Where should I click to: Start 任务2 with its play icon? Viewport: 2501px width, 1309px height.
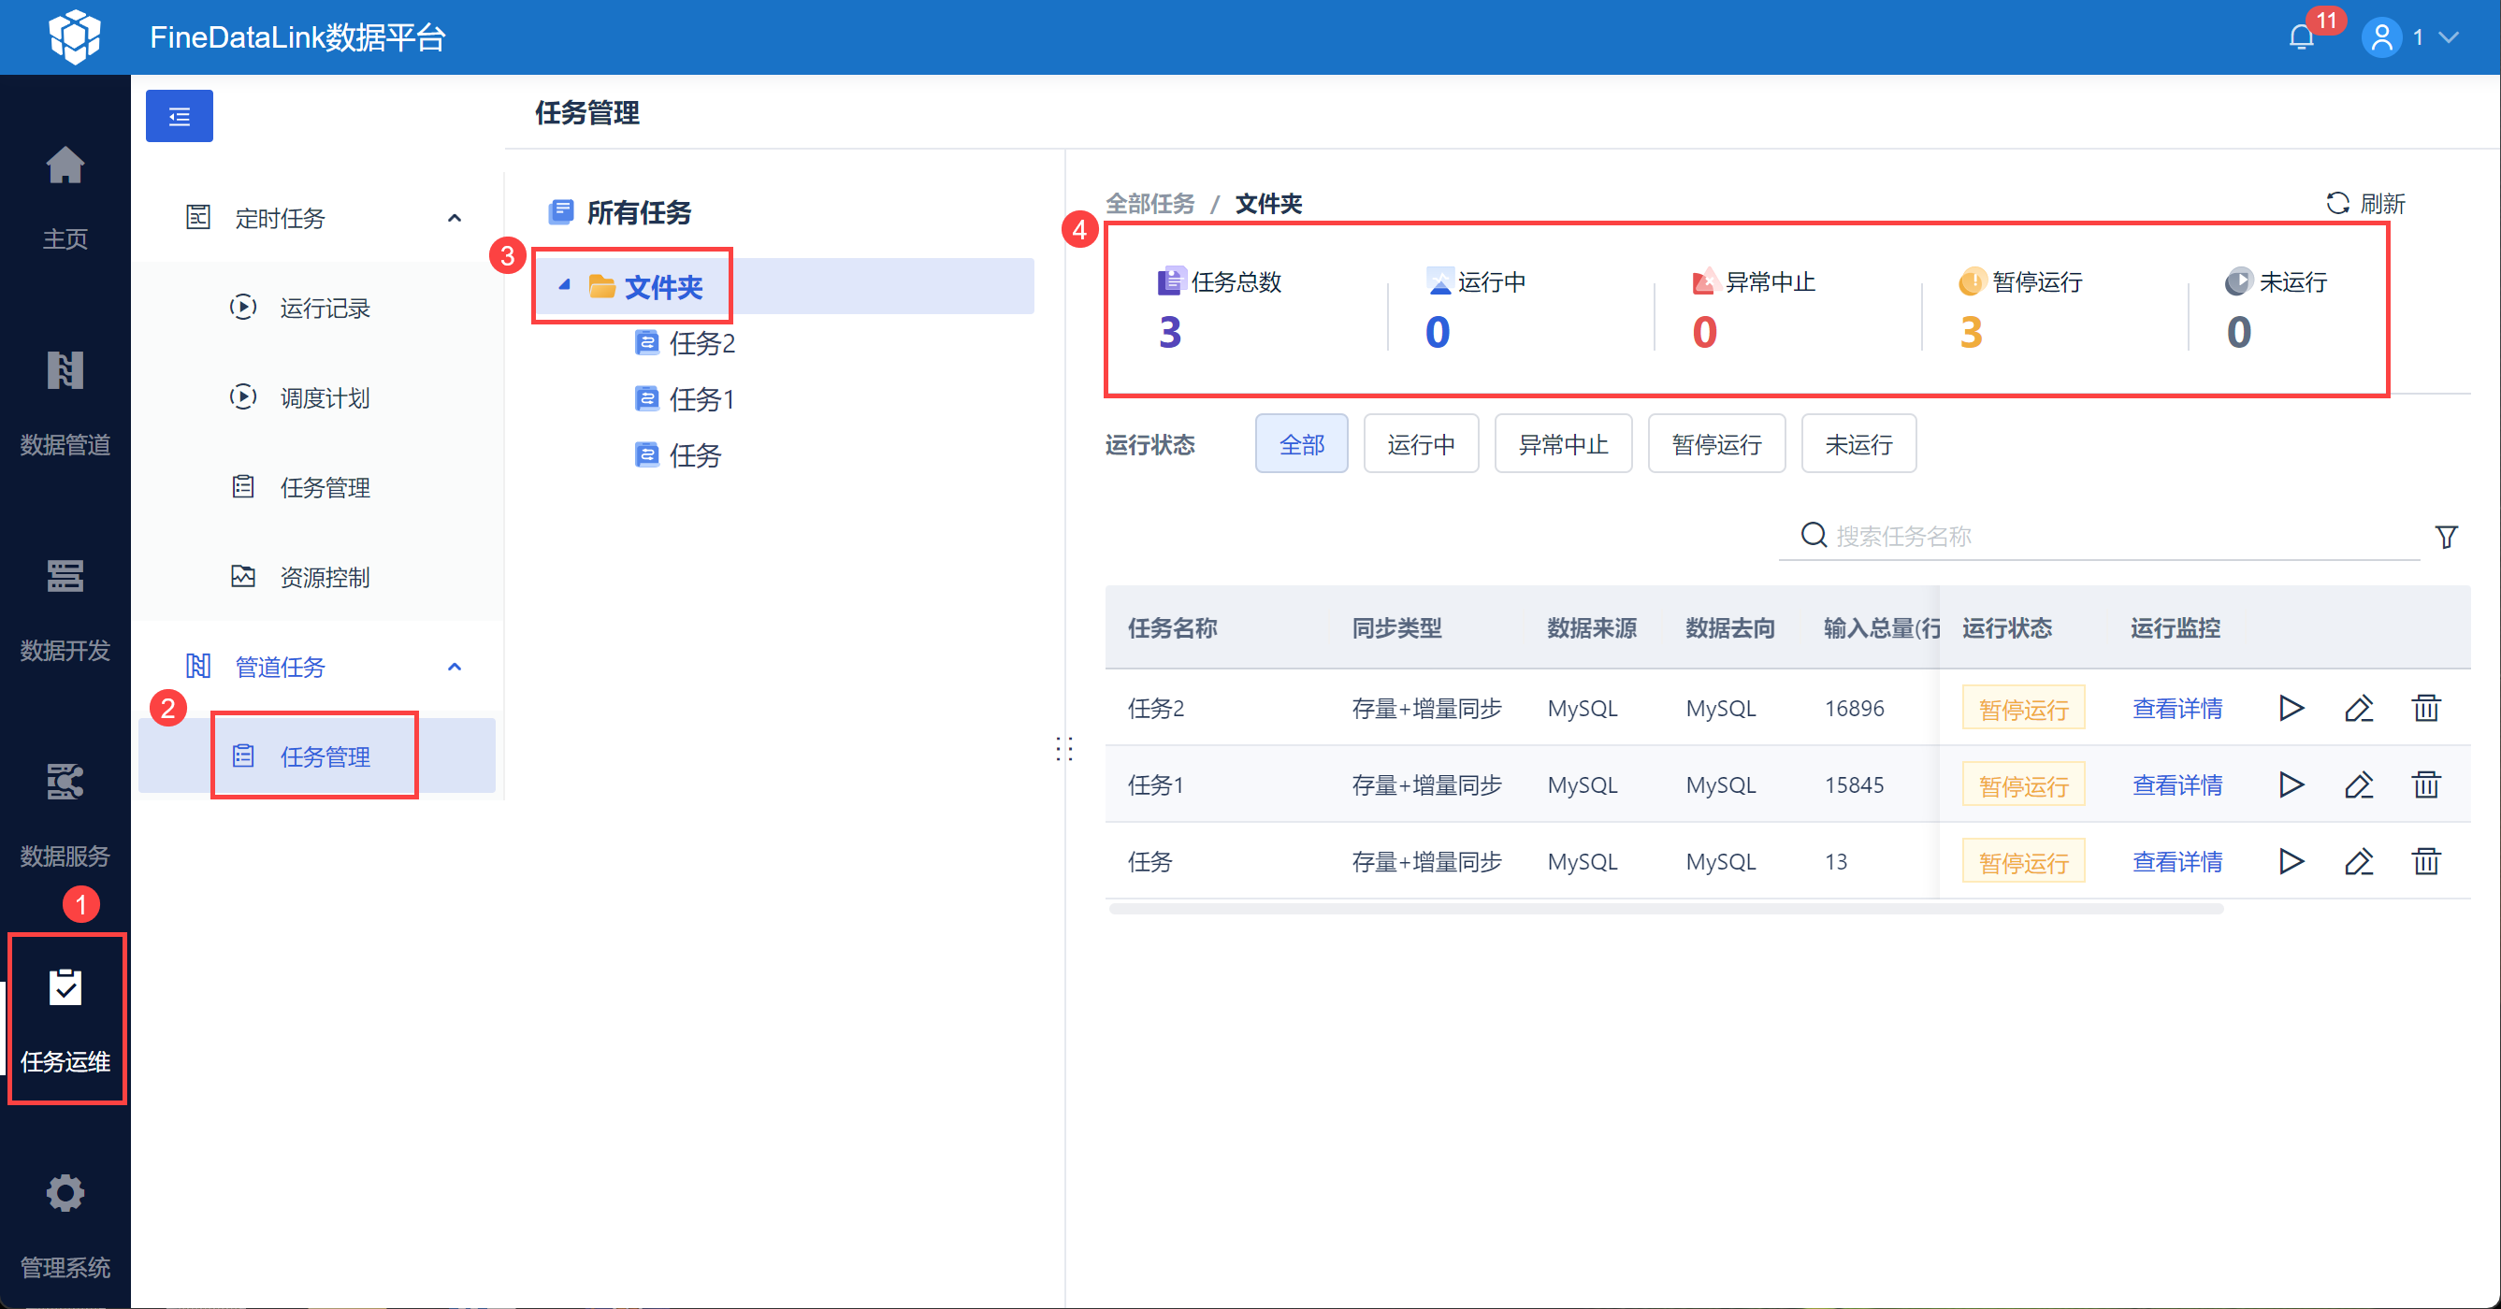pos(2291,708)
